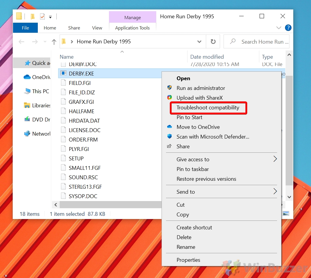Open the Customize Quick Access Toolbar dropdown

click(51, 17)
